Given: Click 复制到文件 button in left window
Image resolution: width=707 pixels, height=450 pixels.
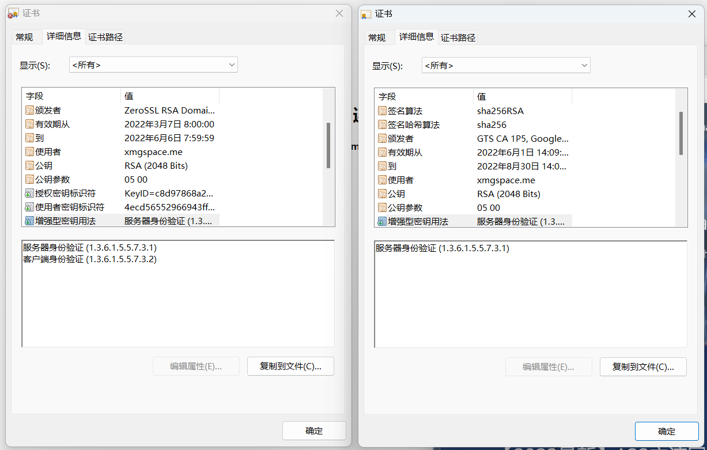Looking at the screenshot, I should pos(290,366).
